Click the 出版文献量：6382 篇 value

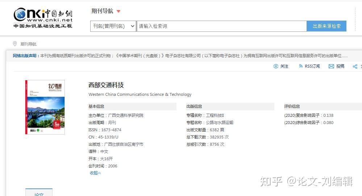point(205,130)
